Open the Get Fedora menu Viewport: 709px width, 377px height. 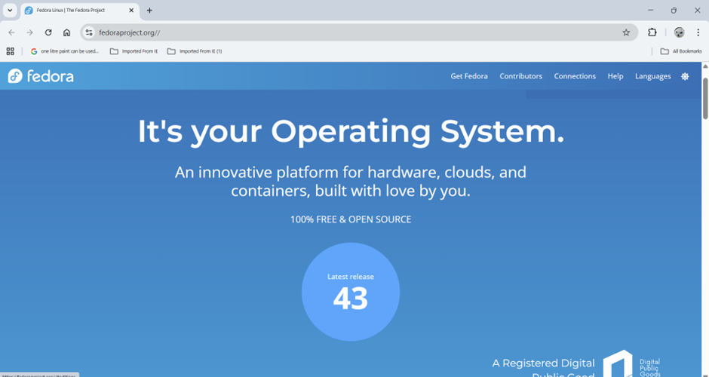pos(469,76)
